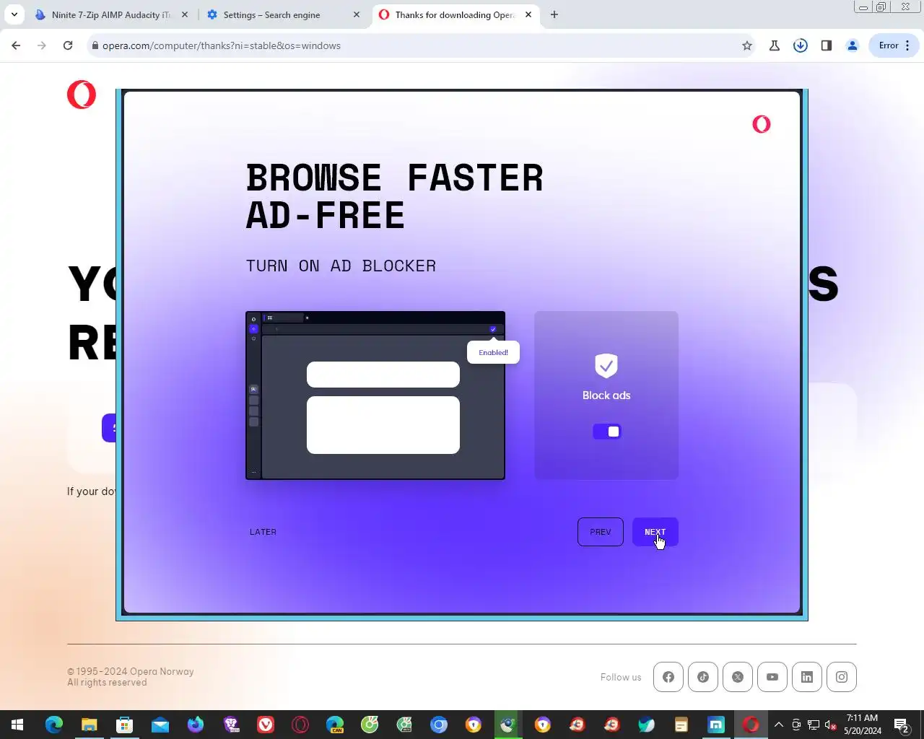Screen dimensions: 924x739
Task: Launch Maxthon from the taskbar
Action: pos(716,725)
